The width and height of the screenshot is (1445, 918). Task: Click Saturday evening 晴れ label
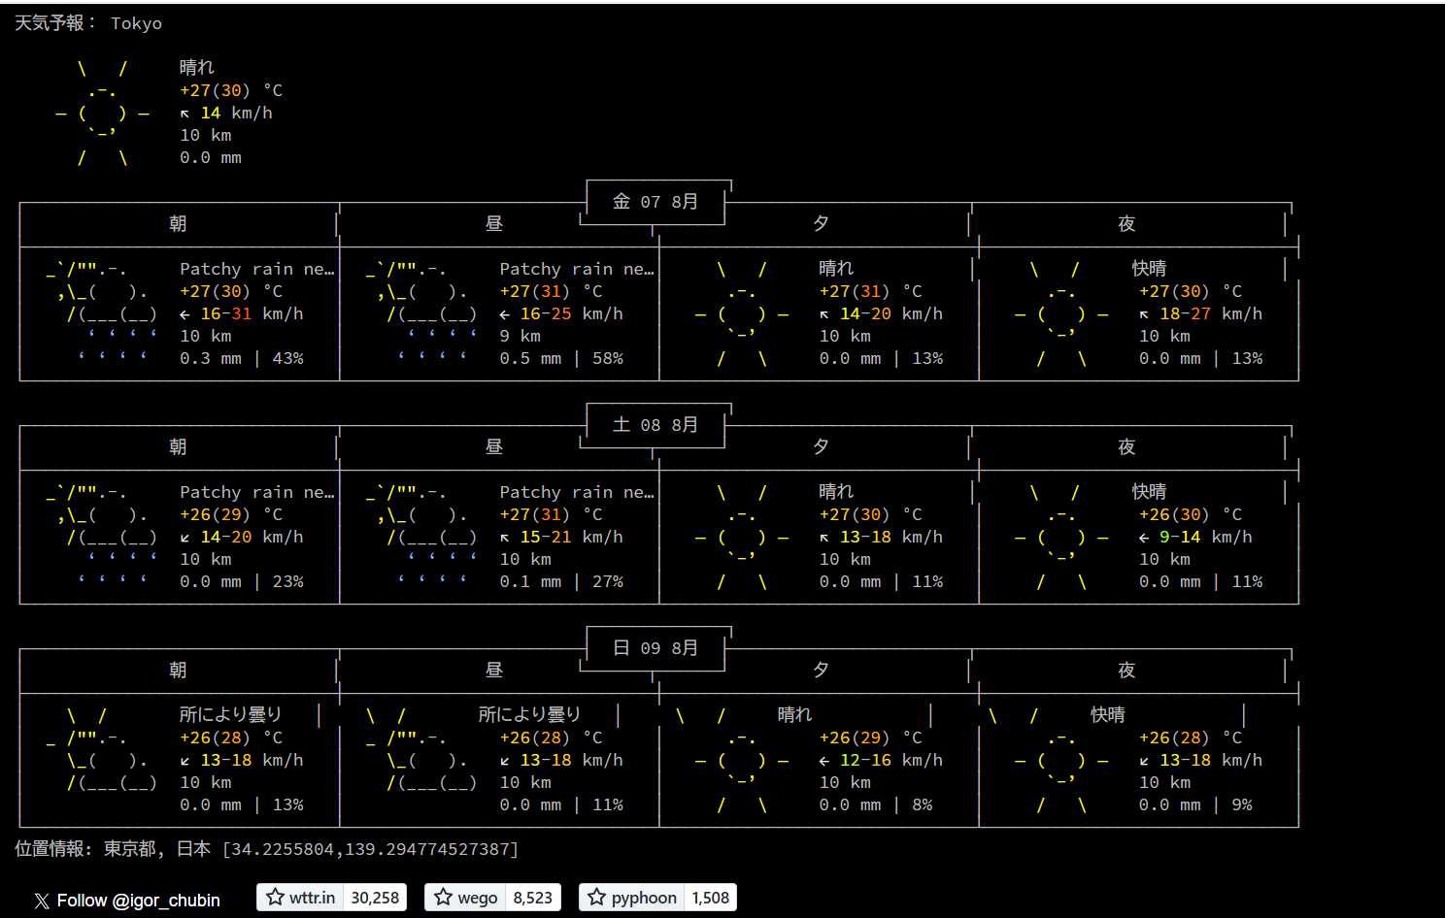tap(836, 492)
